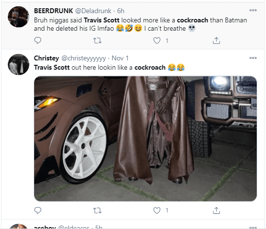Open the Christey display name link
Viewport: 266px width, 229px height.
click(x=46, y=58)
